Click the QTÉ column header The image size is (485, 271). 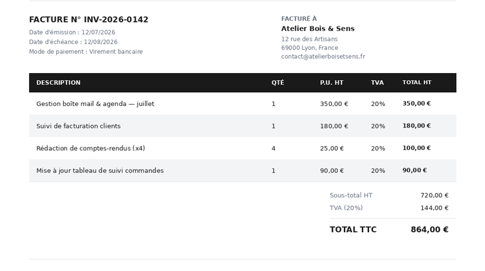point(278,82)
